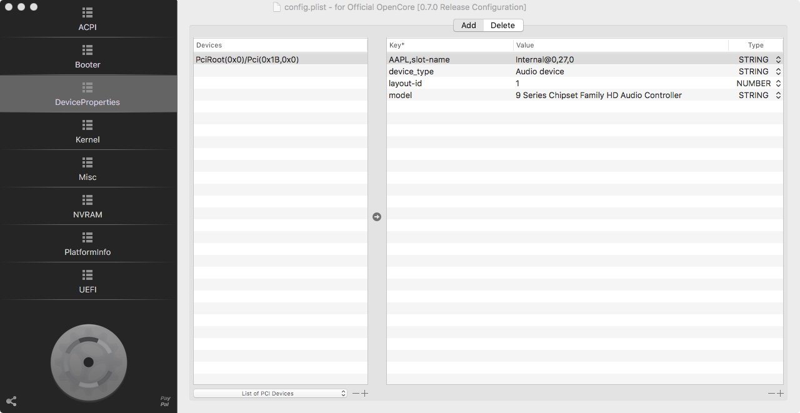Add device with plus under Devices list
800x413 pixels.
(x=365, y=393)
